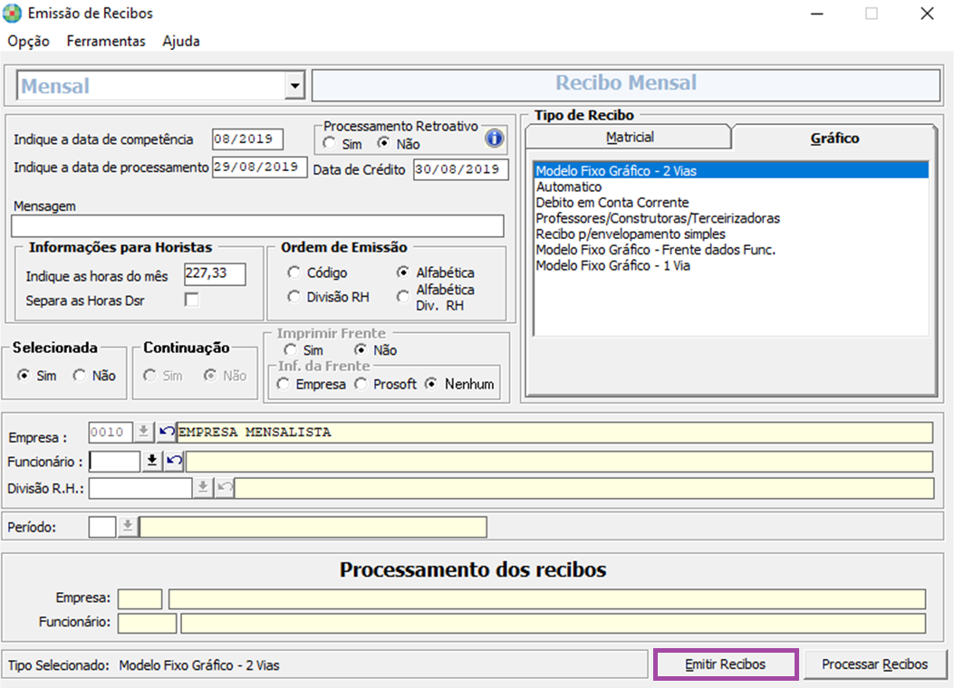
Task: Select Modelo Fixo Gráfico - 2 Vias
Action: point(731,171)
